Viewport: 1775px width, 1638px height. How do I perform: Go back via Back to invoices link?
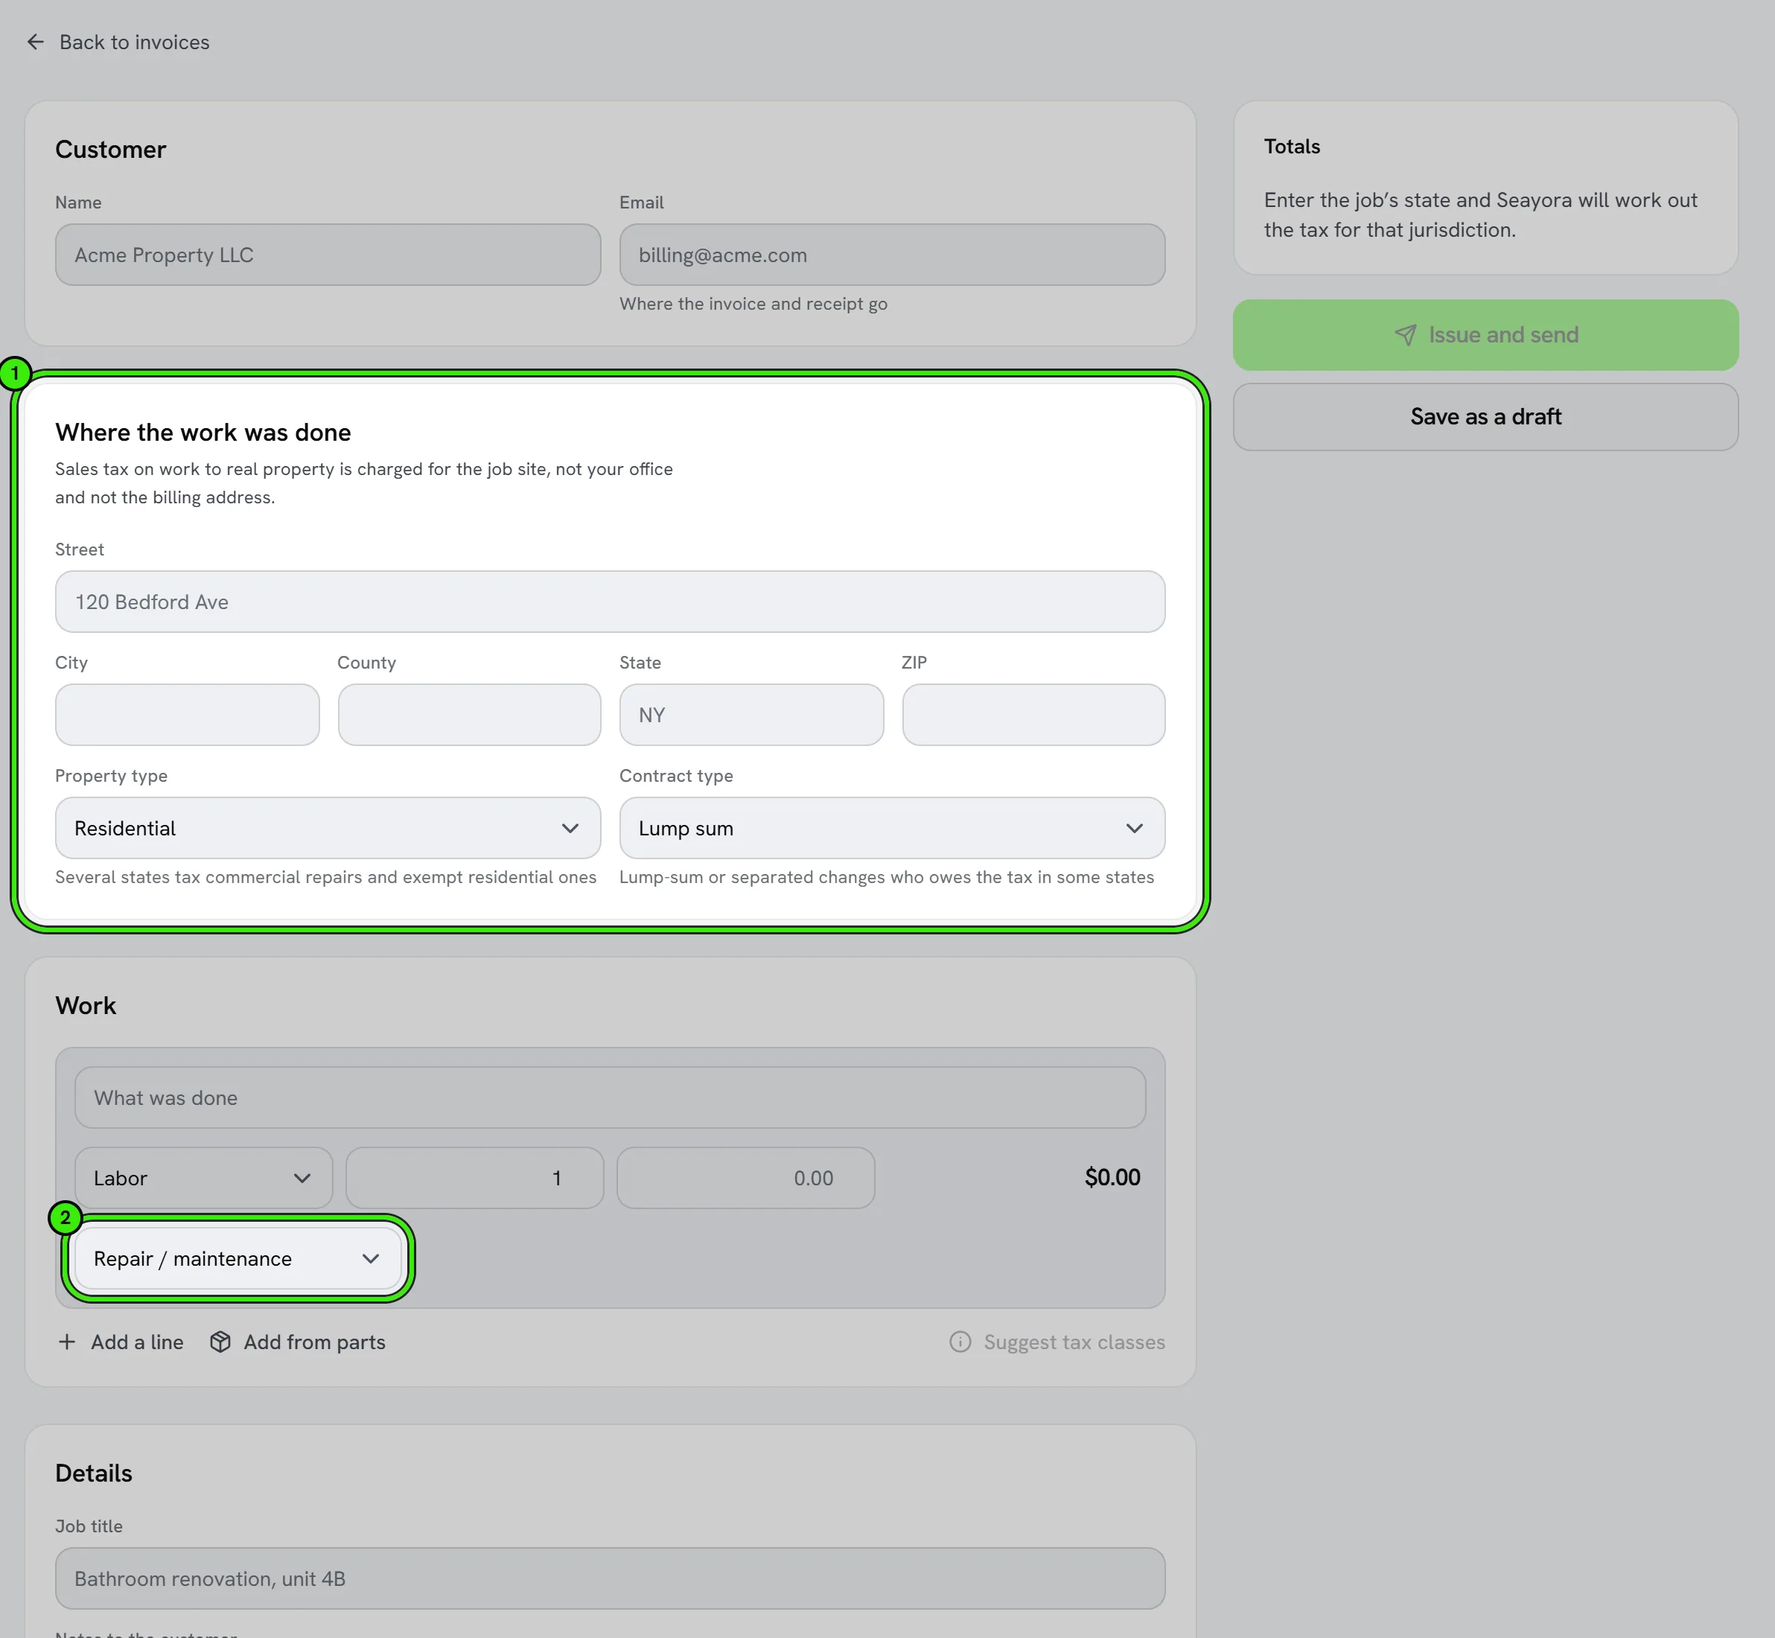pyautogui.click(x=118, y=42)
